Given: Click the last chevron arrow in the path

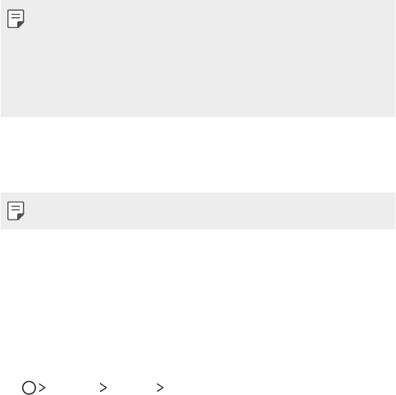Looking at the screenshot, I should 160,388.
